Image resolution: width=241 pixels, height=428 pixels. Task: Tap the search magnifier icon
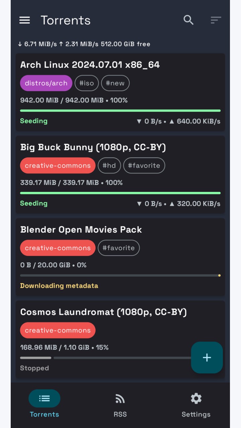[x=188, y=20]
